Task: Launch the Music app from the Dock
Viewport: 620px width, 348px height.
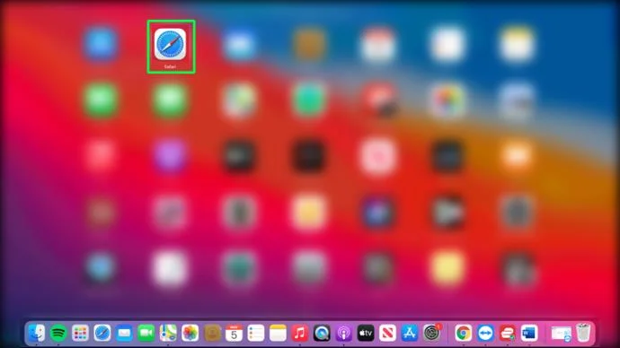Action: click(x=300, y=334)
